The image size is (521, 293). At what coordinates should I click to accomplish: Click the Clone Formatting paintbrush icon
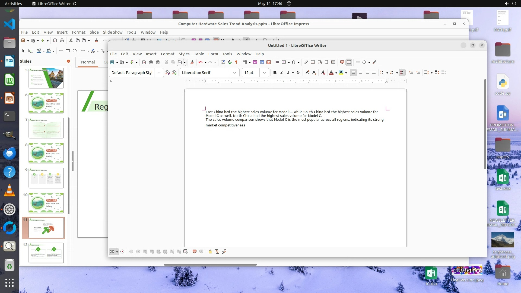(x=192, y=62)
